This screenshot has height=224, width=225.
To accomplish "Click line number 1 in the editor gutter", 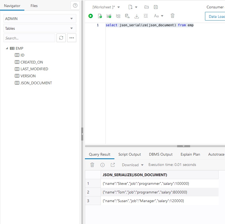I will 98,25.
